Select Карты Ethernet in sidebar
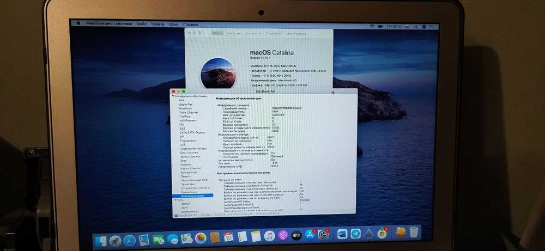The height and width of the screenshot is (251, 545). pos(191,168)
